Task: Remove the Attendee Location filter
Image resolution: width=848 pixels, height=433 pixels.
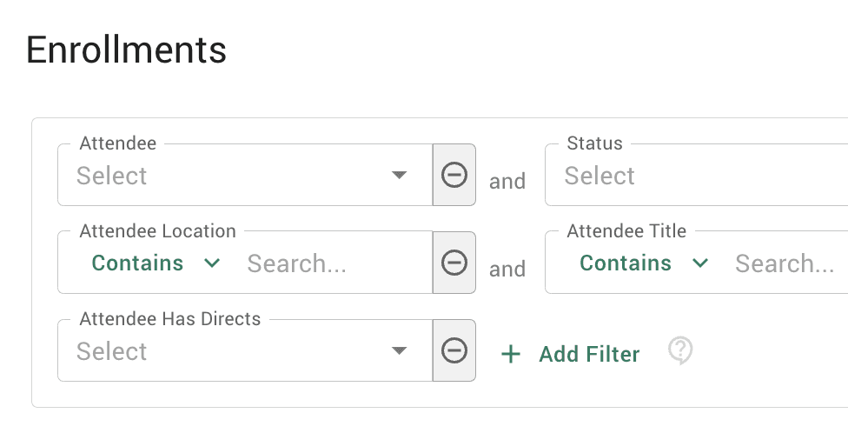Action: [x=454, y=263]
